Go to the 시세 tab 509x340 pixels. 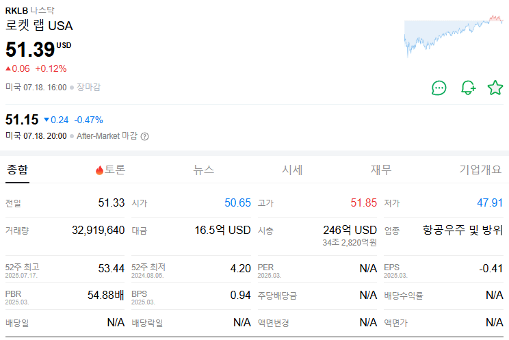click(x=292, y=170)
